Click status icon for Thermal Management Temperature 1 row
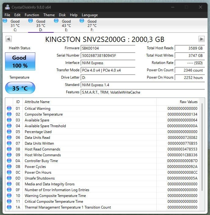210x215 pixels. click(x=9, y=207)
